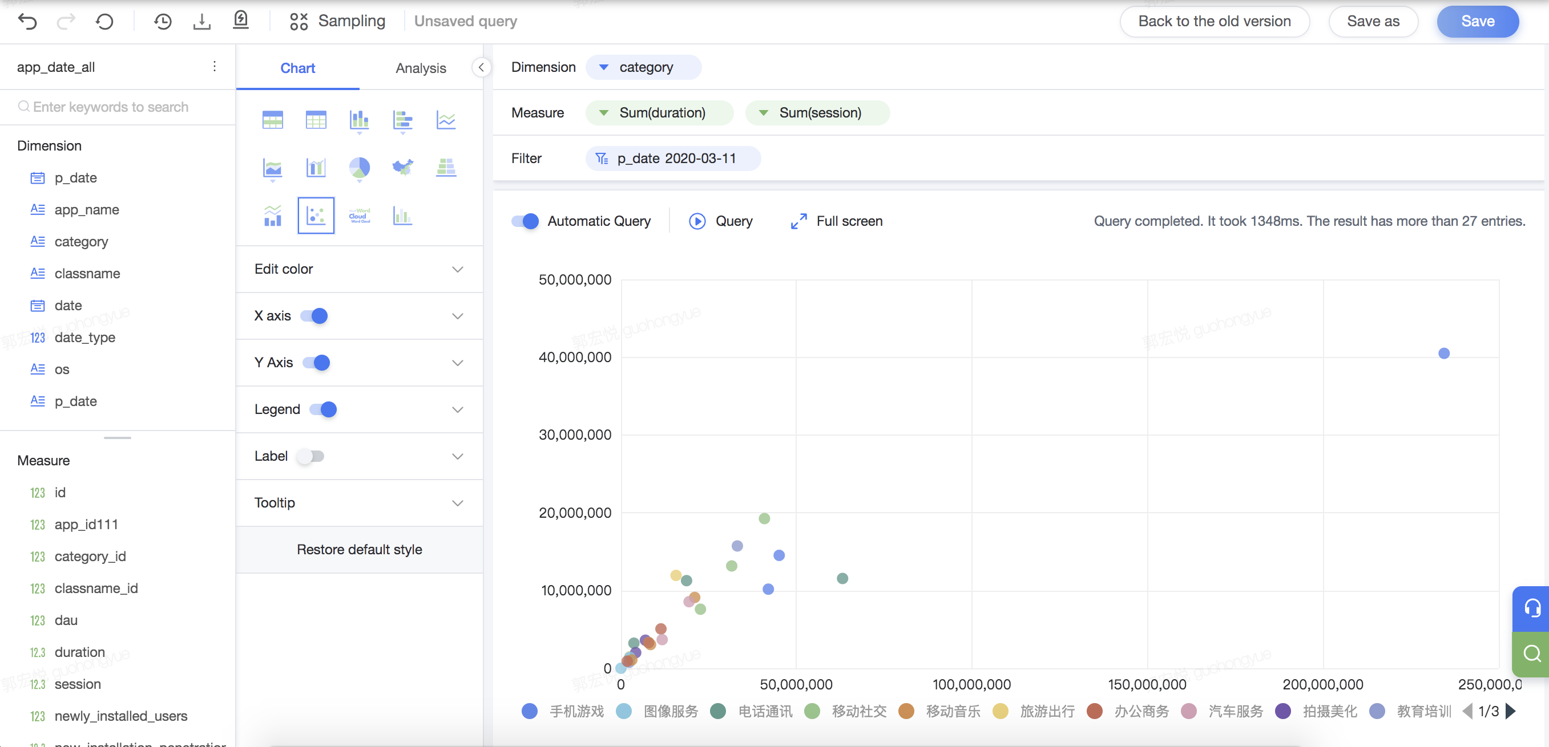Expand the Legend settings chevron
Screen dimensions: 1549x747
[458, 410]
